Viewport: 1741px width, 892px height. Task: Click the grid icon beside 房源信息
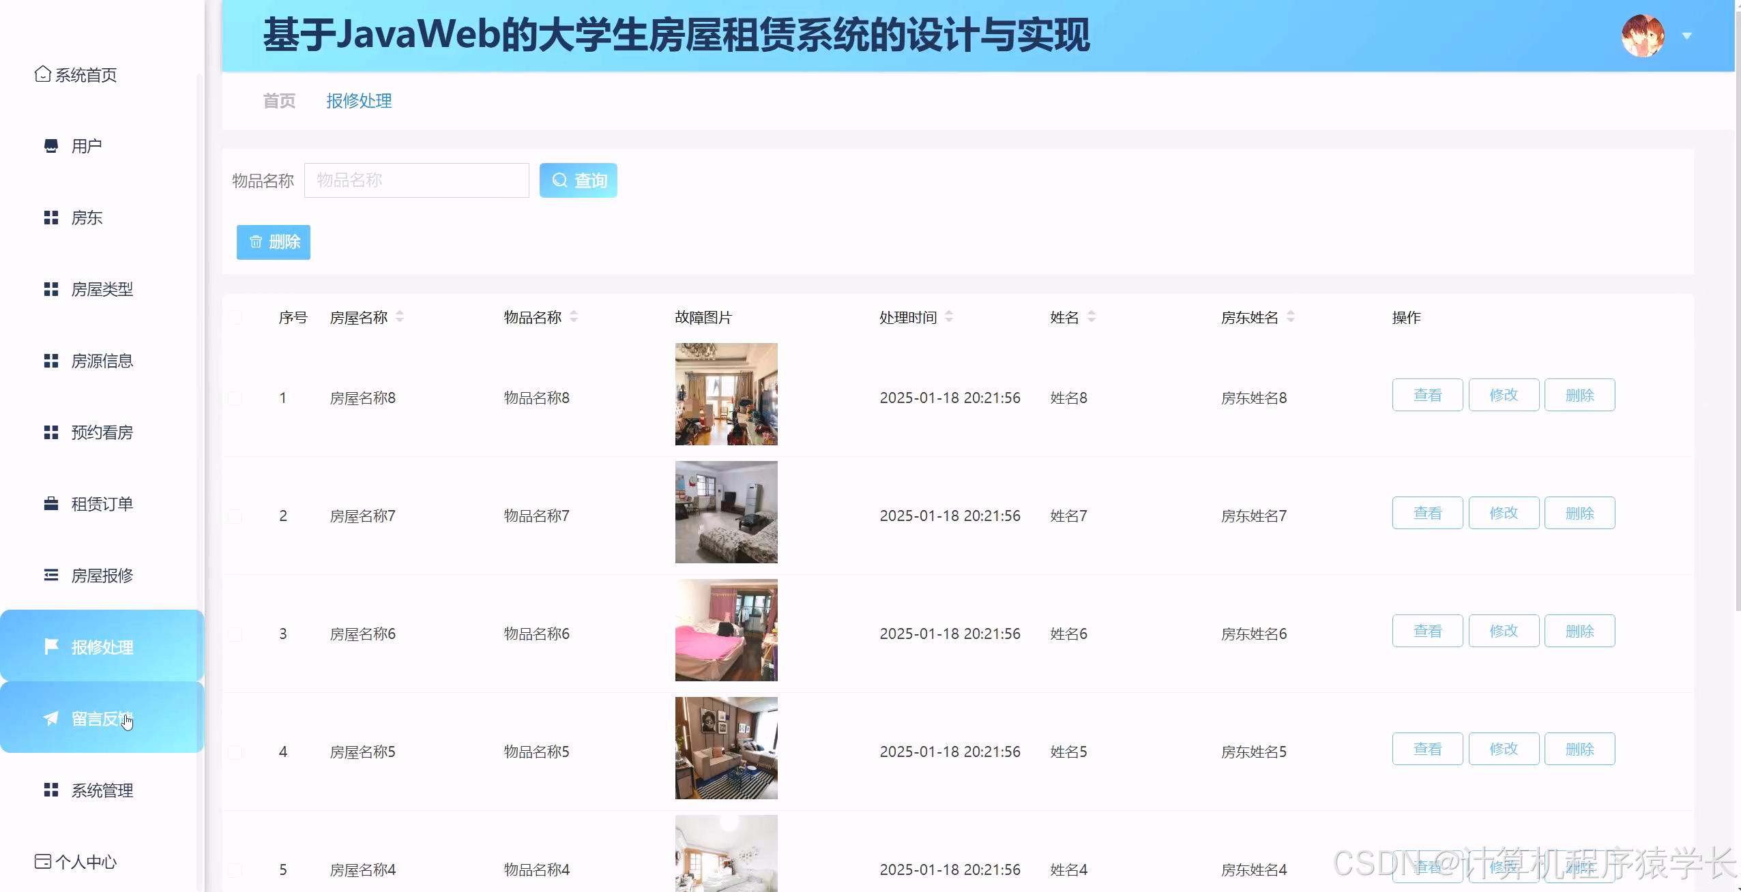51,361
